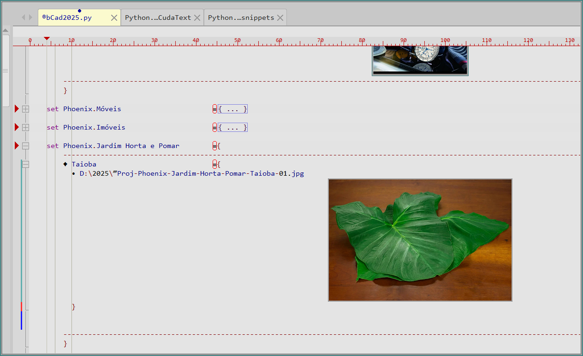Click the red pill marker on the Phoenix.Móveis line
583x356 pixels.
(x=214, y=109)
